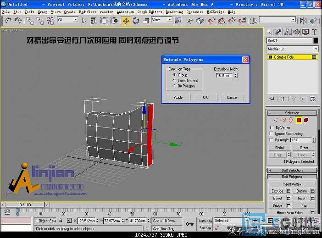Open the Rendering menu
This screenshot has width=322, height=238.
tap(174, 12)
